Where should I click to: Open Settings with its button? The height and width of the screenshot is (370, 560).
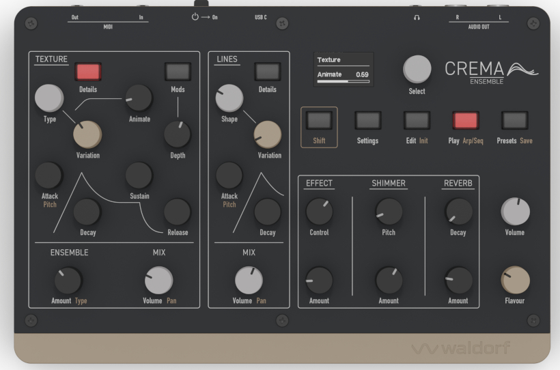point(368,120)
